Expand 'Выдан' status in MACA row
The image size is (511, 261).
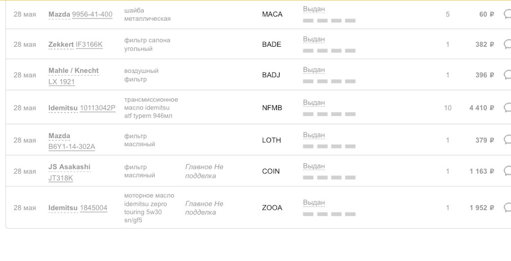point(314,9)
